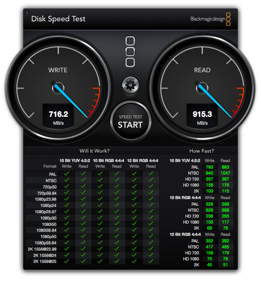Click the 883 PAL read value
261x282 pixels.
coord(225,167)
